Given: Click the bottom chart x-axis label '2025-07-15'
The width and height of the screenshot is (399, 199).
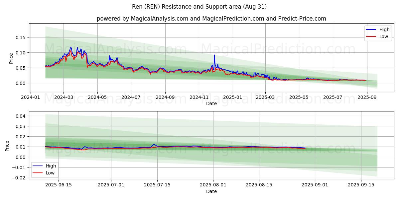Looking at the screenshot, I should 157,185.
